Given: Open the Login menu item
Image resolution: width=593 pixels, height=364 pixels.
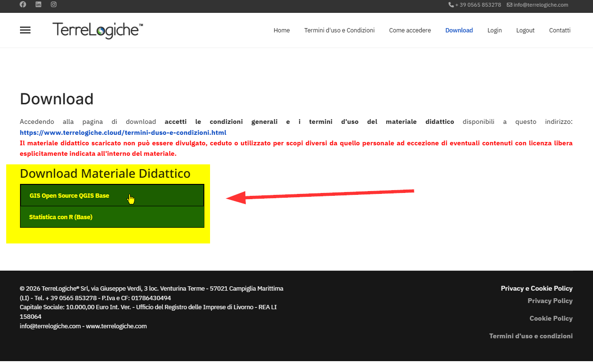Looking at the screenshot, I should pyautogui.click(x=494, y=30).
